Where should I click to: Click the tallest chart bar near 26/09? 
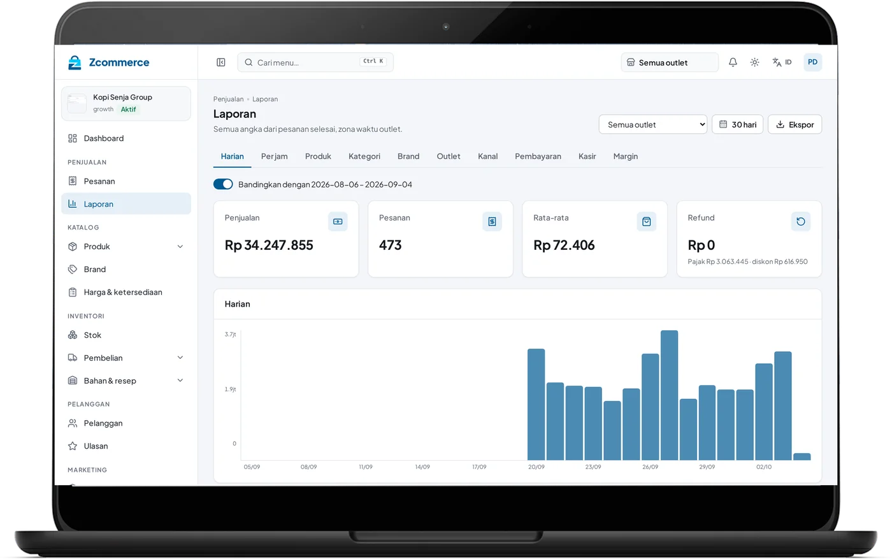tap(669, 395)
